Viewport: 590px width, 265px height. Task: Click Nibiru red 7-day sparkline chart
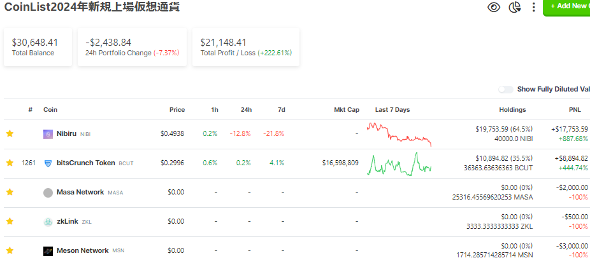399,134
